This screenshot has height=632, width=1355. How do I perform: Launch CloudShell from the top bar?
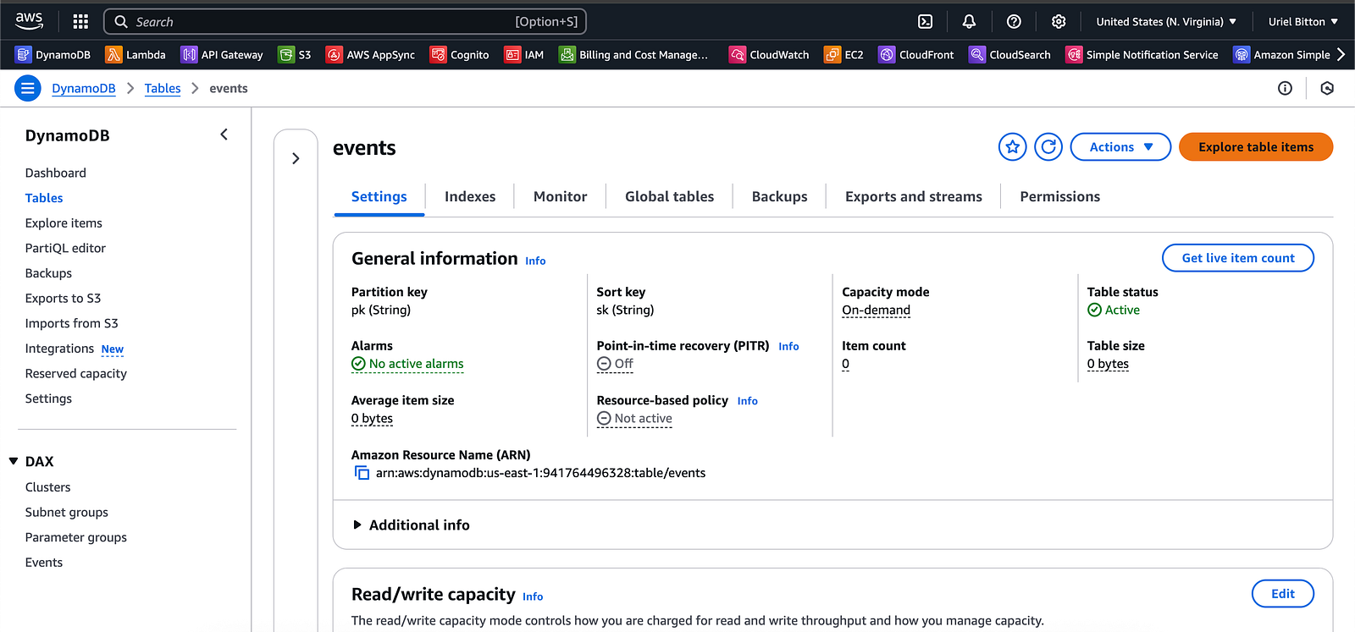(x=926, y=21)
